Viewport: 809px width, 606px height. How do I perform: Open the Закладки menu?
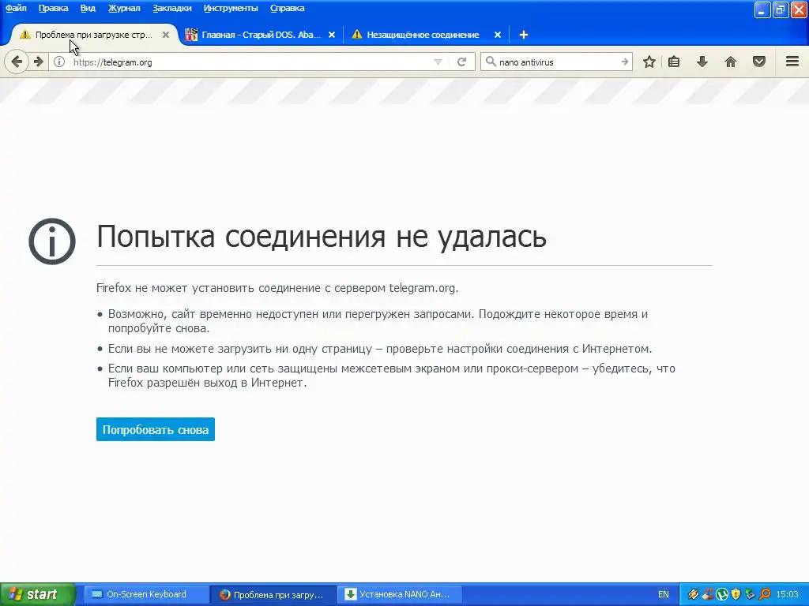point(171,8)
